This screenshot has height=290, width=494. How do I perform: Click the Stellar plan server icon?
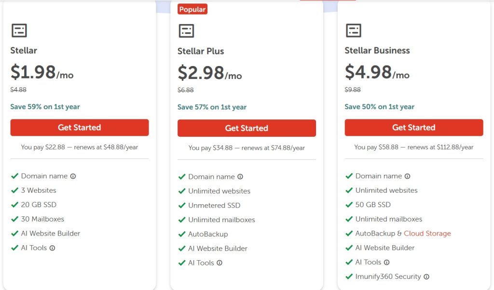19,30
